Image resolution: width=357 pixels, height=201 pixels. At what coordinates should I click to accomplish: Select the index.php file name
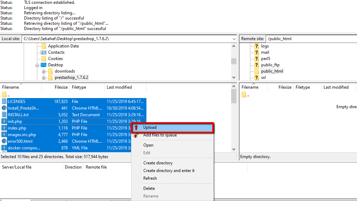pyautogui.click(x=17, y=128)
